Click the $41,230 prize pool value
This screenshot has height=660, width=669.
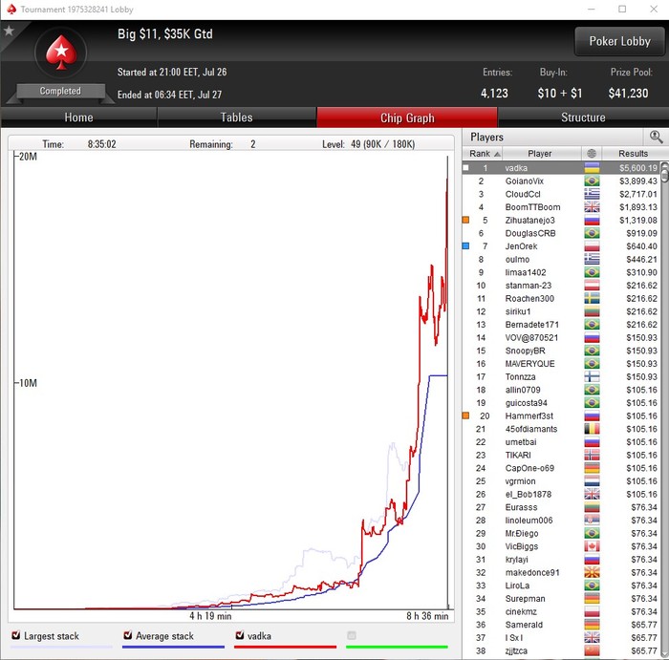click(x=628, y=94)
